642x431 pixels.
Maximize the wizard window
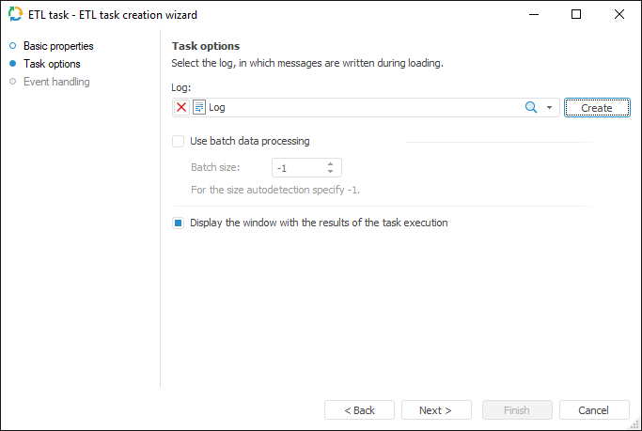click(576, 15)
